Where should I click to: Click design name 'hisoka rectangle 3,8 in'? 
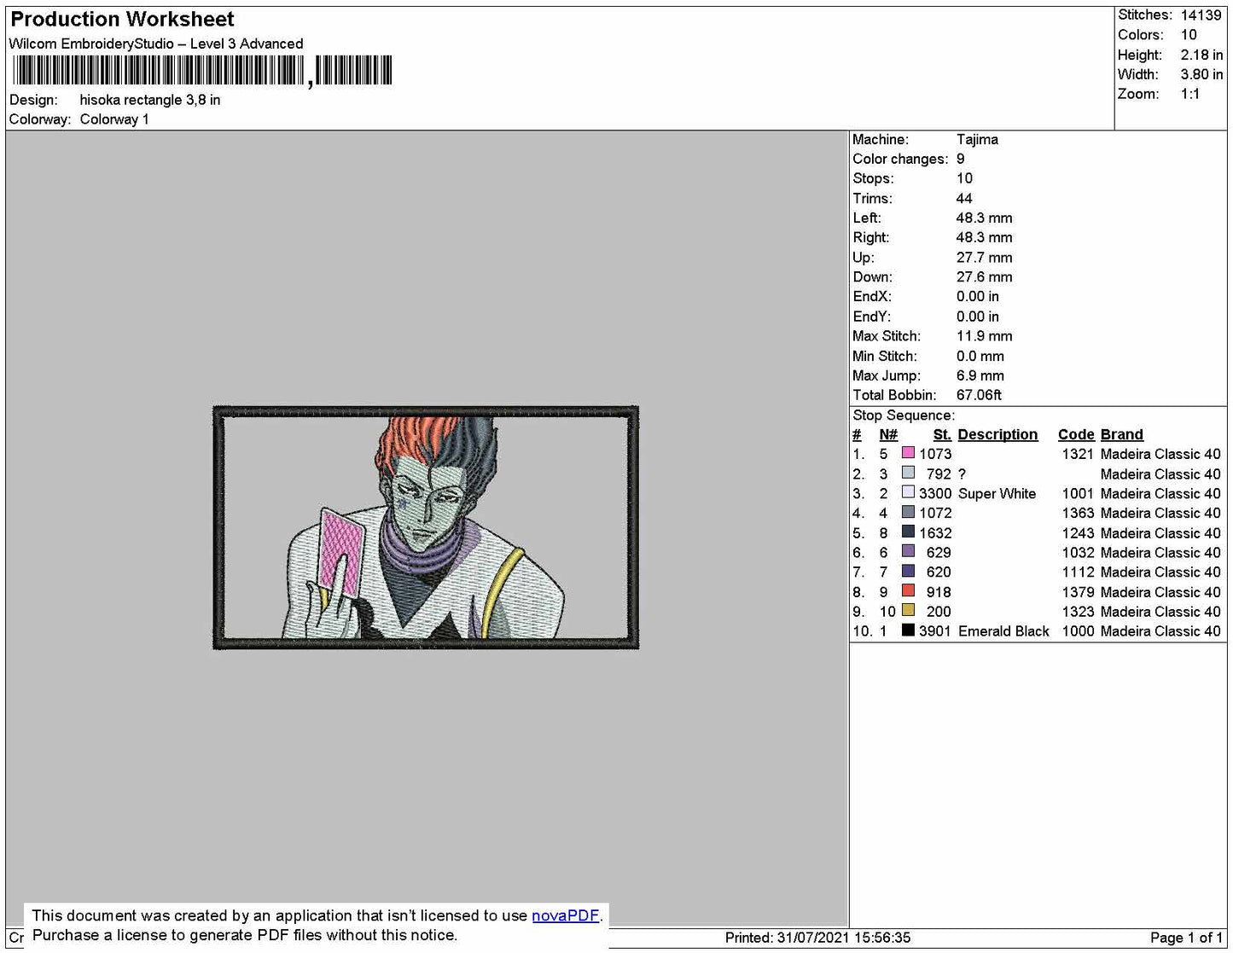[150, 100]
